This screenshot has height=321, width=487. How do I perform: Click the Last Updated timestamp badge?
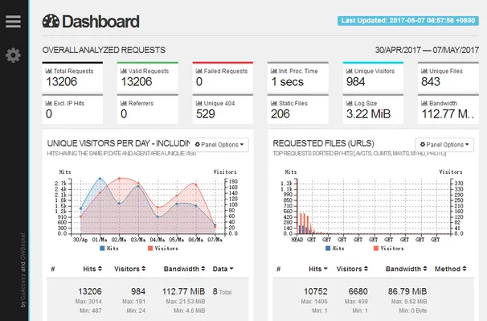(x=408, y=21)
